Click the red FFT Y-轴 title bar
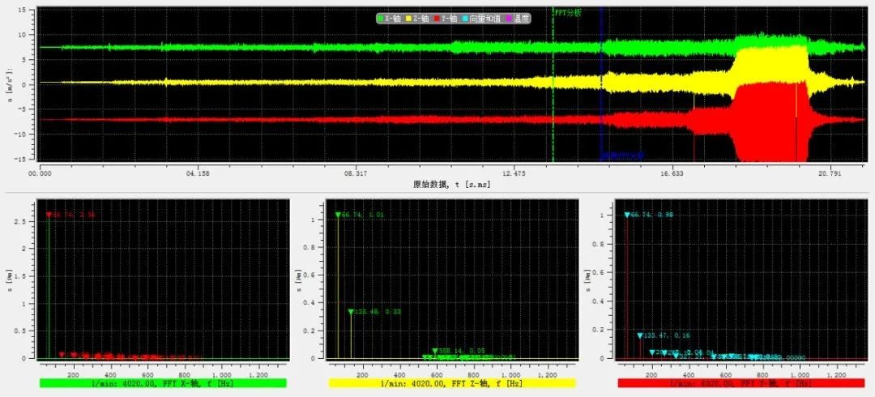This screenshot has height=397, width=875. [741, 382]
